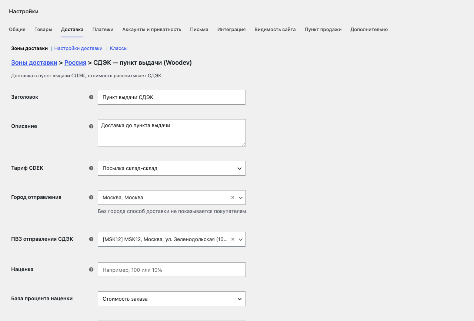
Task: Click help icon next to Описание
Action: click(91, 126)
